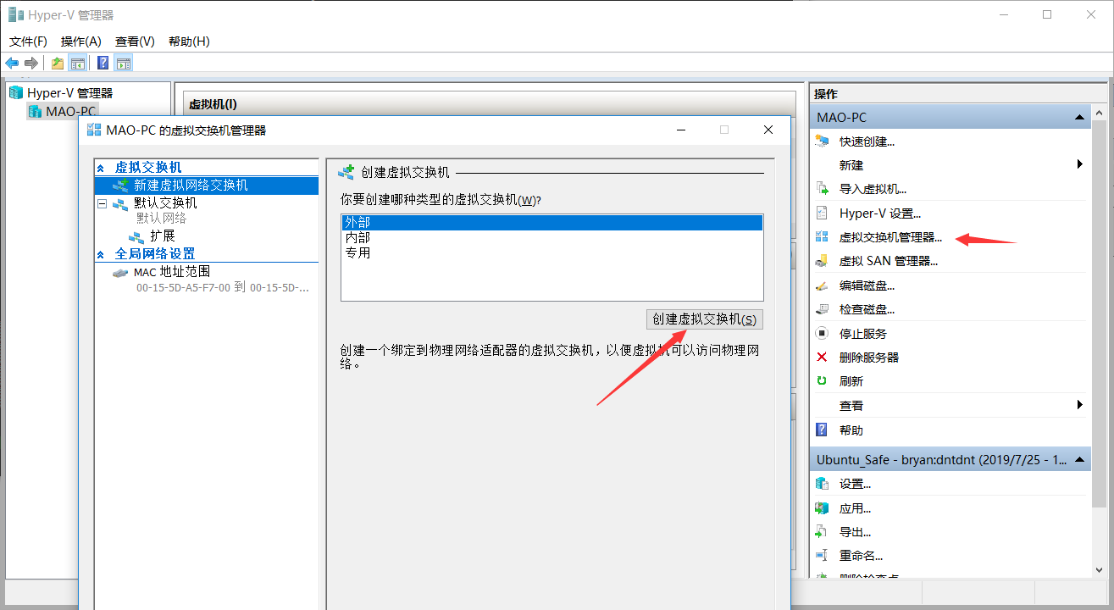Click the Forward arrow in the toolbar
1114x610 pixels.
31,63
